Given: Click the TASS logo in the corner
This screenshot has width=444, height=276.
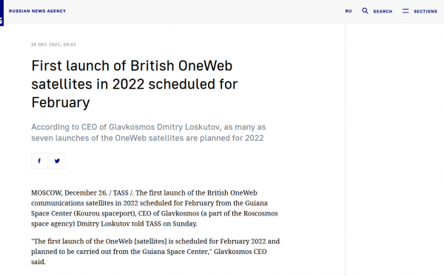Looking at the screenshot, I should point(1,13).
